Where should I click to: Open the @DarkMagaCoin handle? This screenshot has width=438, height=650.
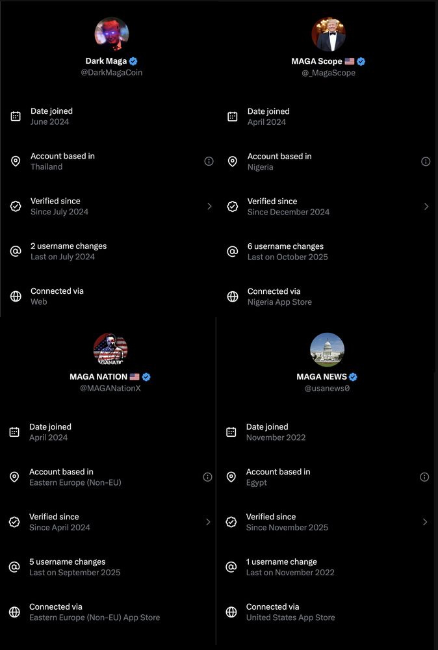[x=111, y=73]
